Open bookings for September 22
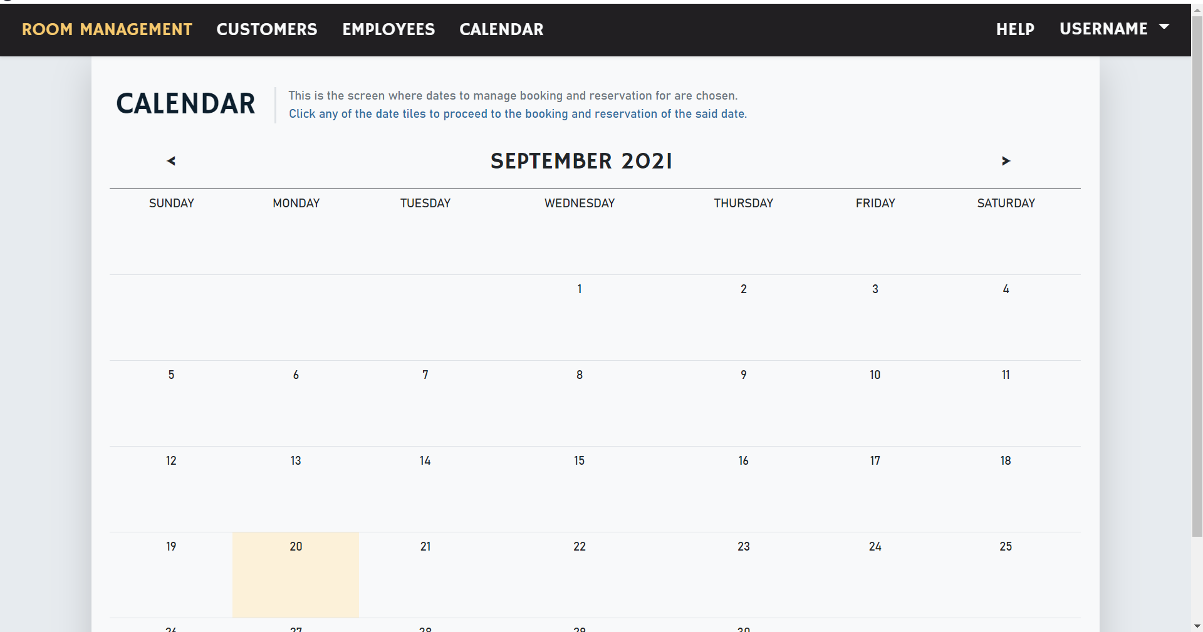The height and width of the screenshot is (632, 1203). click(x=580, y=575)
